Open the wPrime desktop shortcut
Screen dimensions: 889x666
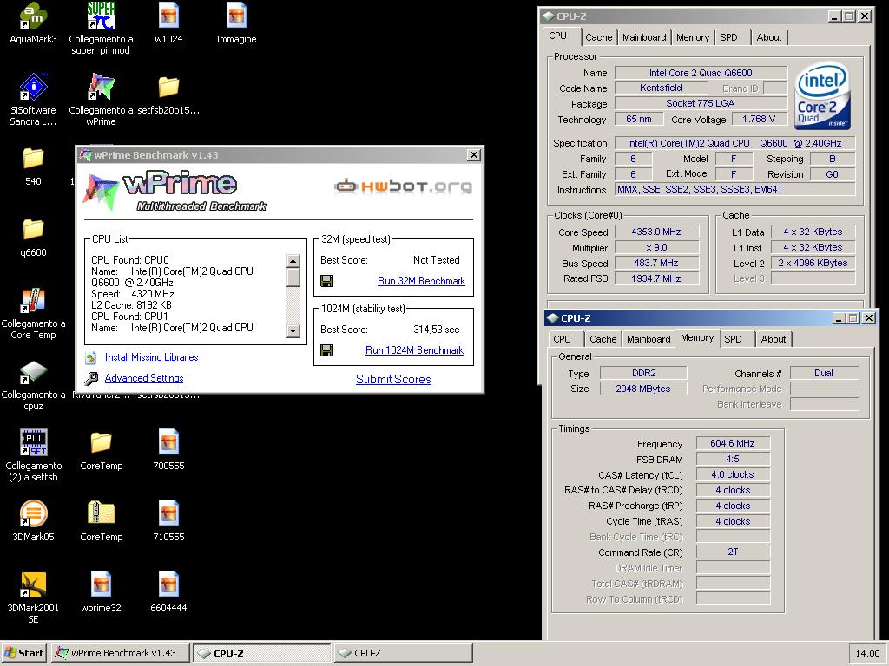pos(101,87)
